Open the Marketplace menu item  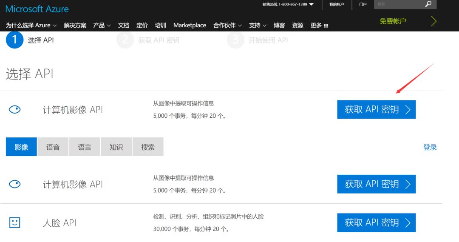[x=190, y=25]
